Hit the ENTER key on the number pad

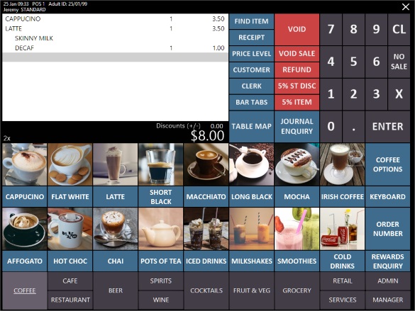pos(387,126)
